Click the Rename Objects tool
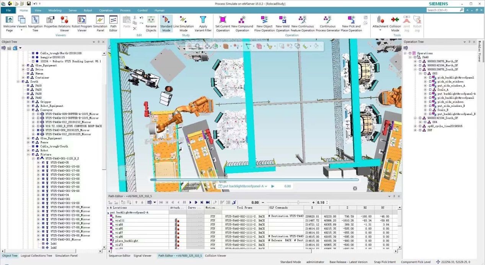Image resolution: width=485 pixels, height=265 pixels. coord(151,24)
